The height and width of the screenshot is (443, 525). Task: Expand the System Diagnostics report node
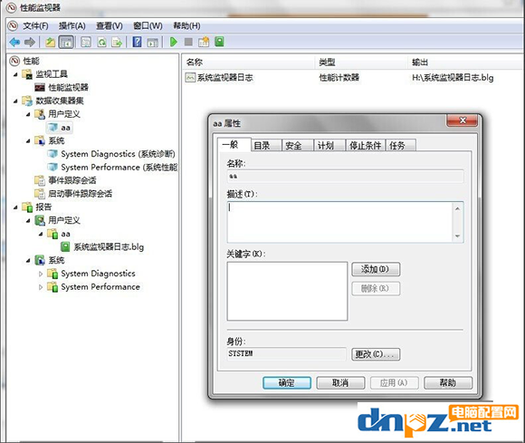click(x=41, y=274)
